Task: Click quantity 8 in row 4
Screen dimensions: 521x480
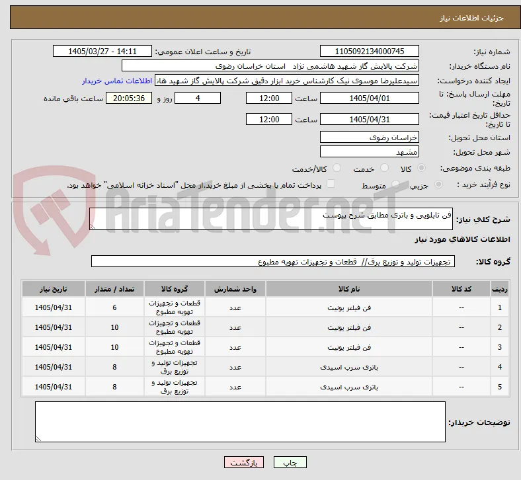Action: [114, 367]
